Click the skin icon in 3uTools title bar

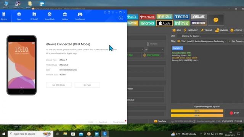tap(105, 12)
